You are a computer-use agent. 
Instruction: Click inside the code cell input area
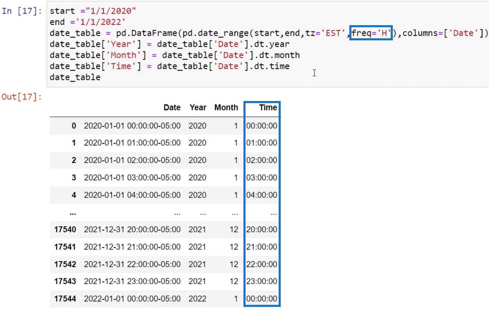[268, 44]
